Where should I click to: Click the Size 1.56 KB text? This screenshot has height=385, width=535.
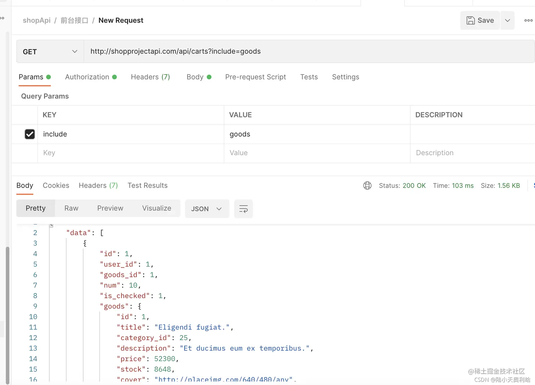500,186
